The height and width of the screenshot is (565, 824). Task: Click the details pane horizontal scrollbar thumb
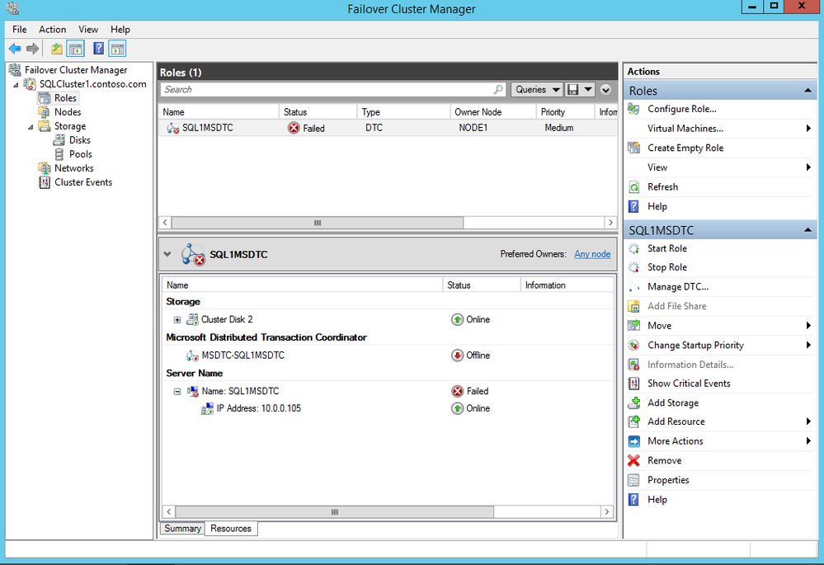(x=334, y=512)
